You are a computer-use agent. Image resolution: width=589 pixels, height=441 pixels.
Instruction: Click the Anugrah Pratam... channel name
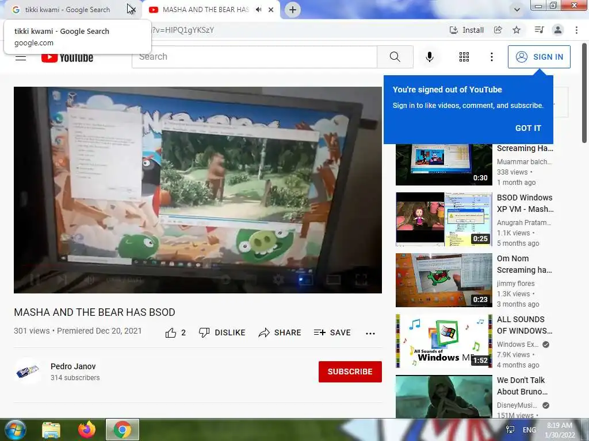pos(524,223)
